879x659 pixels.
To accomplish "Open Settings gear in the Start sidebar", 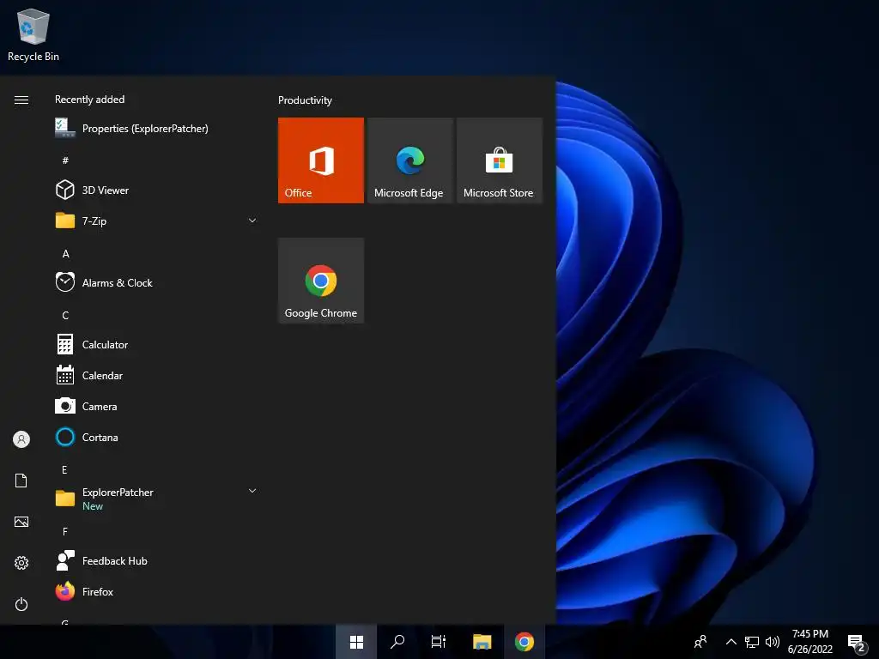I will point(21,563).
